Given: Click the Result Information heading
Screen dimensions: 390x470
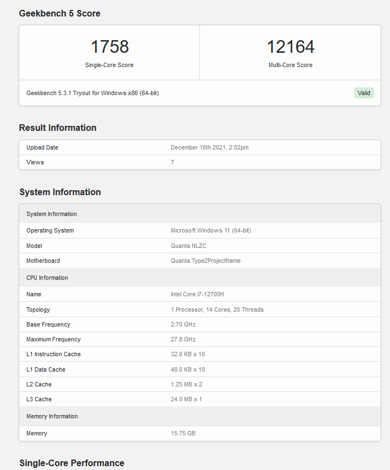Looking at the screenshot, I should tap(58, 128).
